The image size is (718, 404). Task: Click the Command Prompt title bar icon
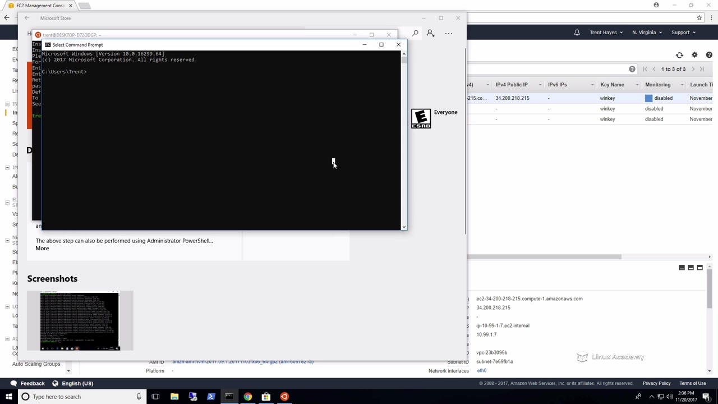(x=48, y=45)
